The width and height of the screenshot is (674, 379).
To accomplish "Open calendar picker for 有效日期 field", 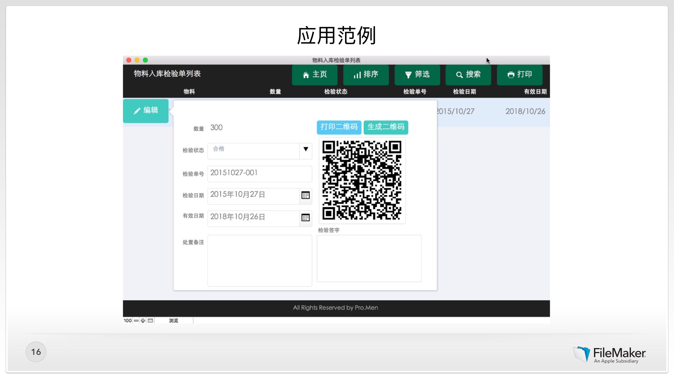I will coord(305,218).
